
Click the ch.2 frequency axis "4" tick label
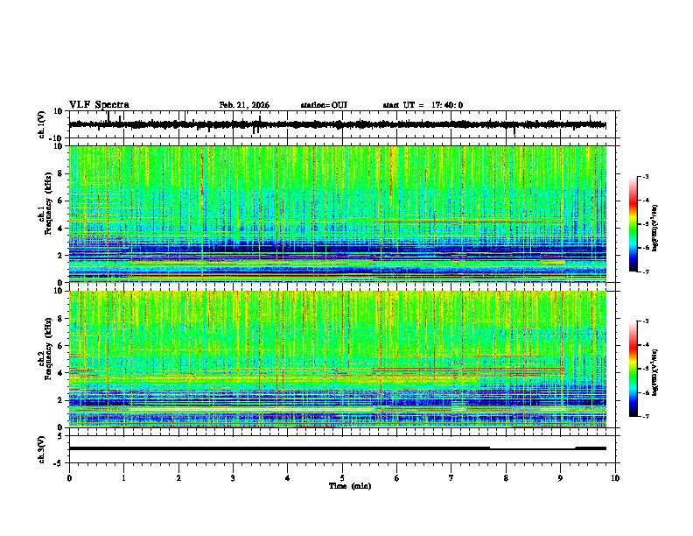coord(60,373)
